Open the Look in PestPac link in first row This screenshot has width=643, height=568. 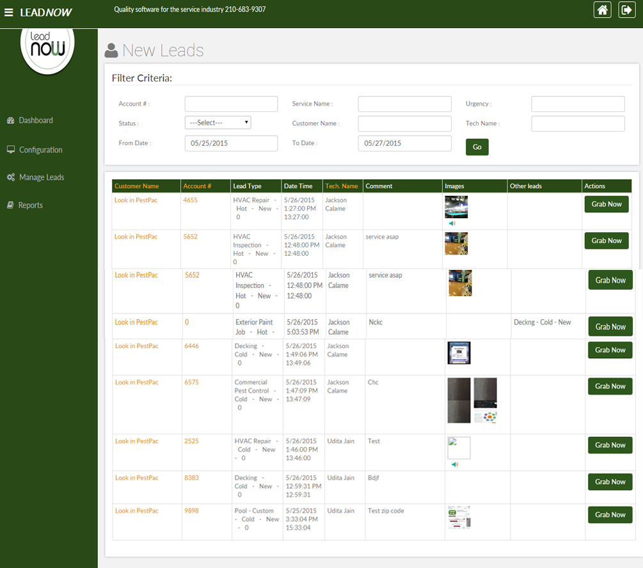136,200
